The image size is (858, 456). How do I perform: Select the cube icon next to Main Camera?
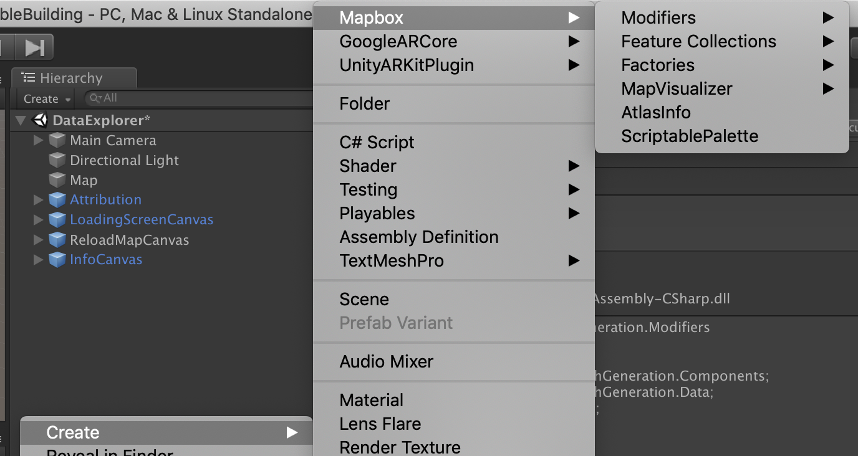tap(57, 140)
